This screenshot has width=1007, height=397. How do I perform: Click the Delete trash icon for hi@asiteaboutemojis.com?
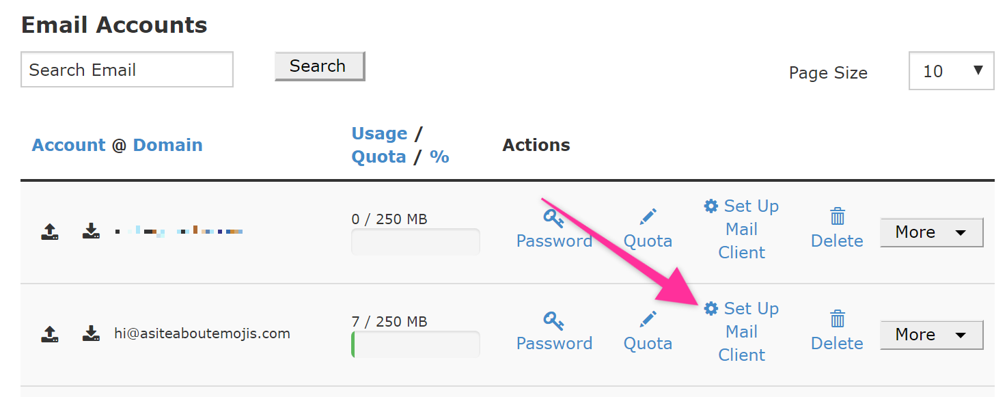pyautogui.click(x=837, y=320)
